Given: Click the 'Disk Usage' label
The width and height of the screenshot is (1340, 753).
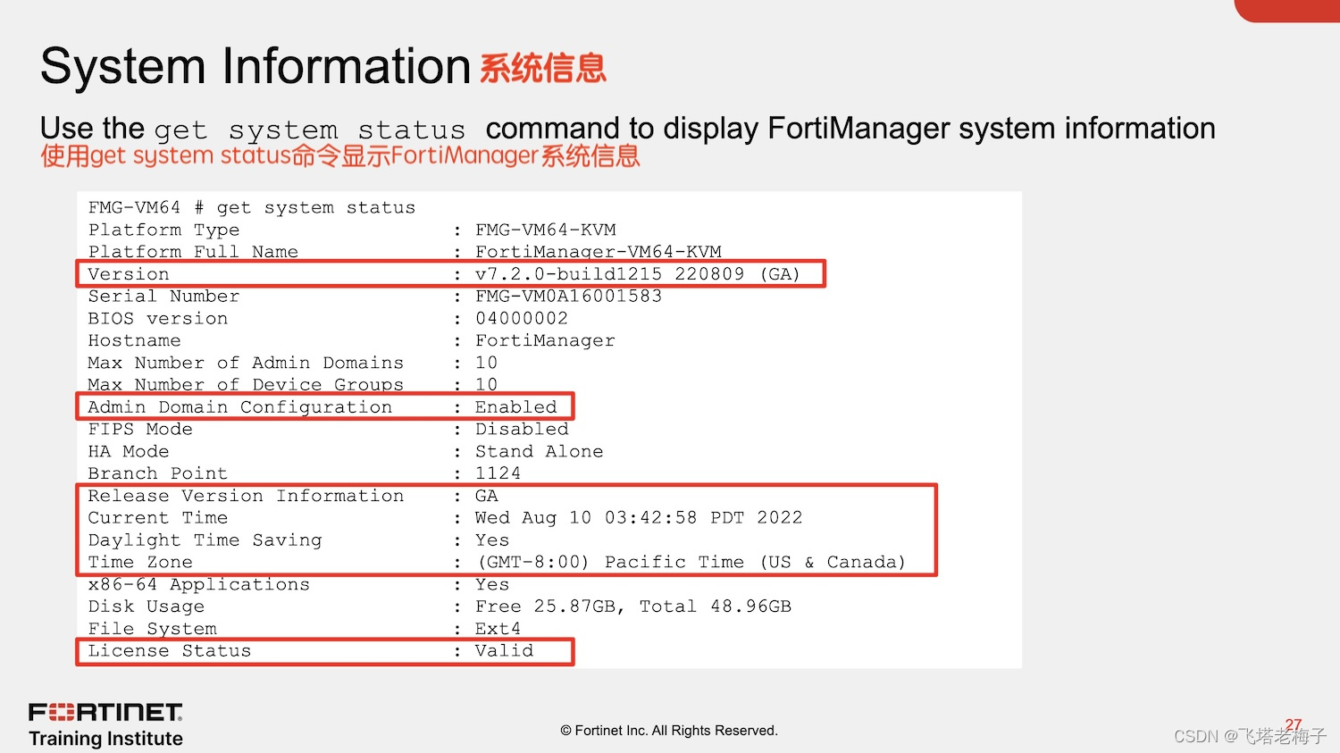Looking at the screenshot, I should 147,607.
